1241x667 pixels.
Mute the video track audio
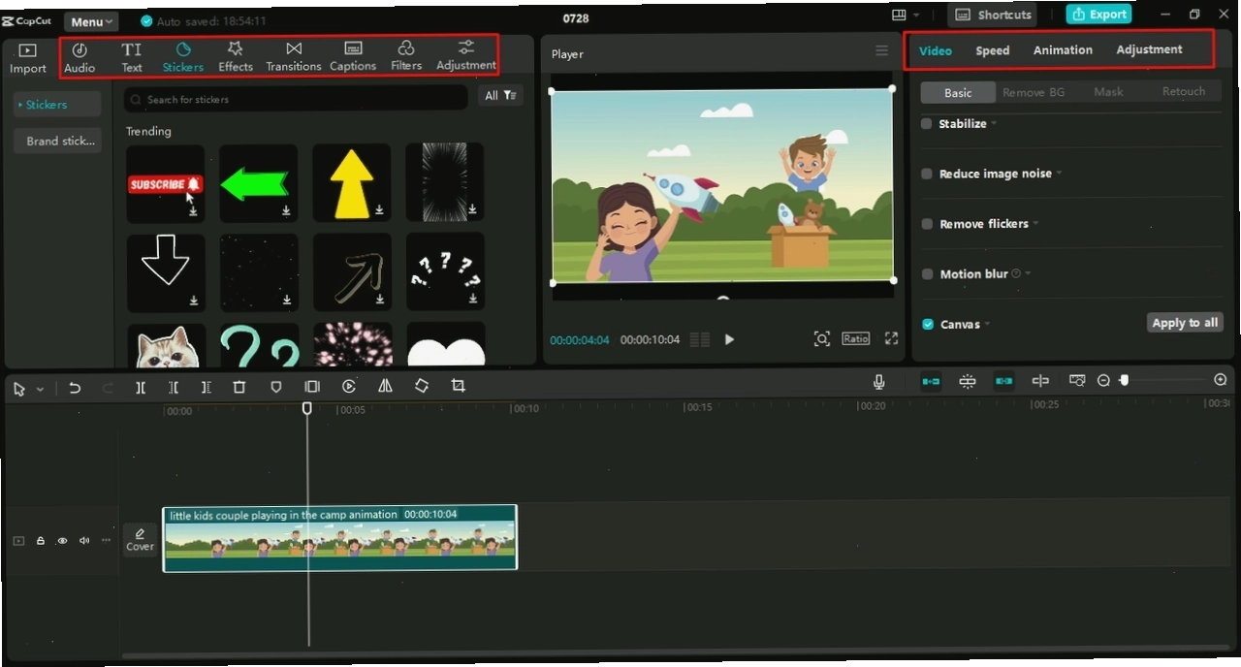pyautogui.click(x=84, y=541)
